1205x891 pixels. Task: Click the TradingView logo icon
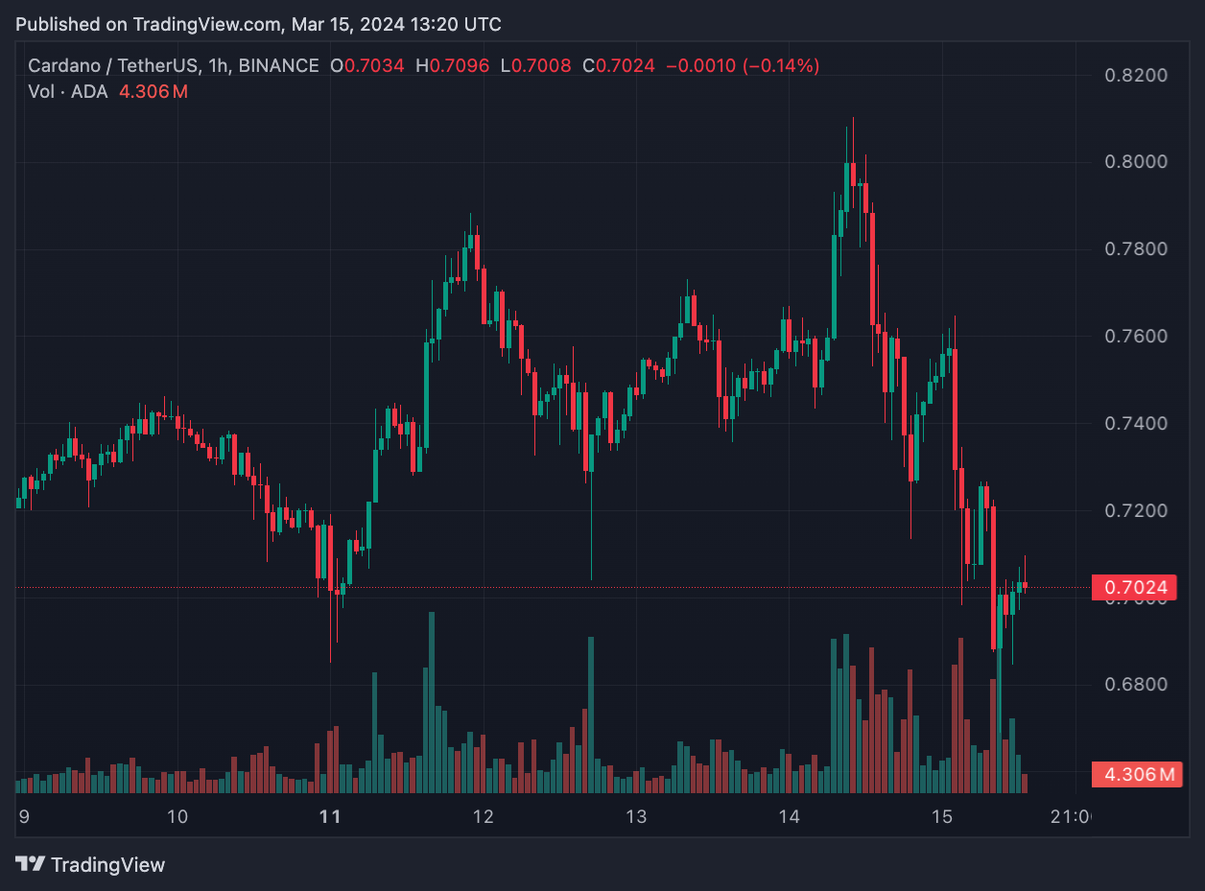[30, 864]
